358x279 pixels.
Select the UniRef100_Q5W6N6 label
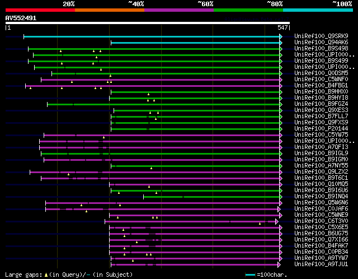tap(321, 203)
